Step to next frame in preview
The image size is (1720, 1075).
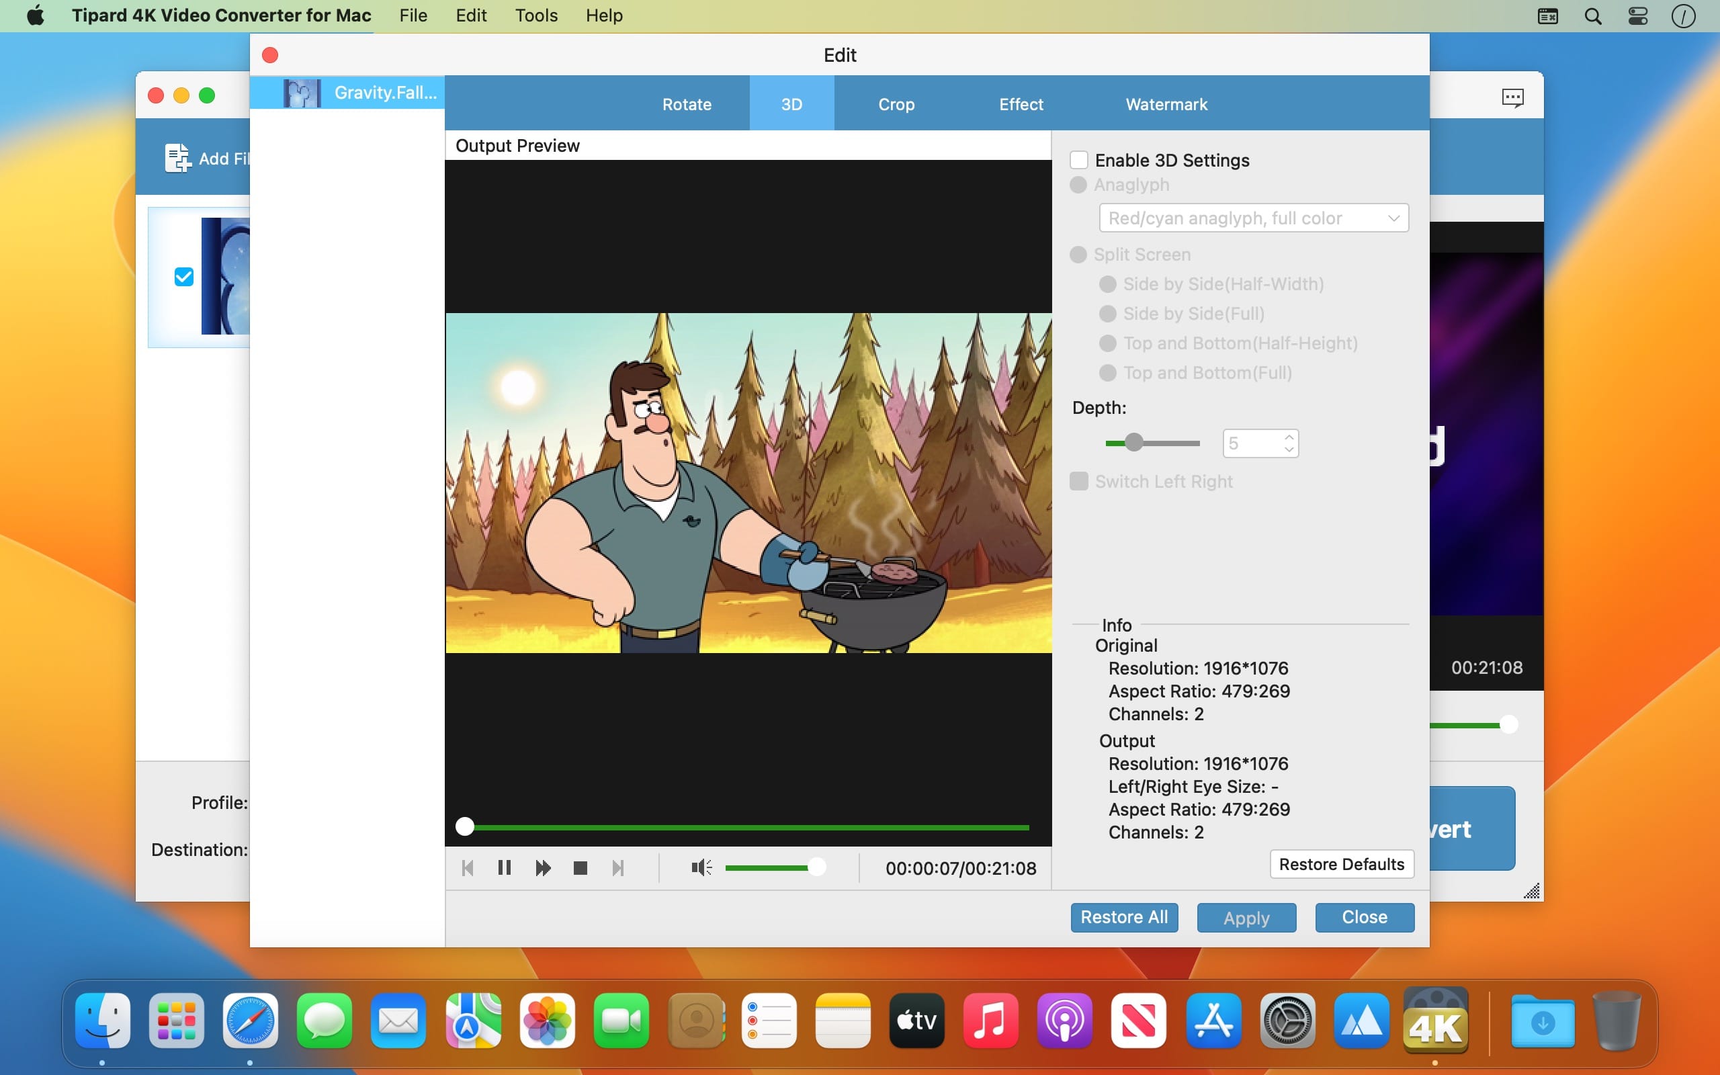pyautogui.click(x=618, y=868)
